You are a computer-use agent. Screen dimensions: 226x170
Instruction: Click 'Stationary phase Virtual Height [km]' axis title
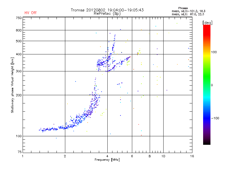(x=12, y=85)
